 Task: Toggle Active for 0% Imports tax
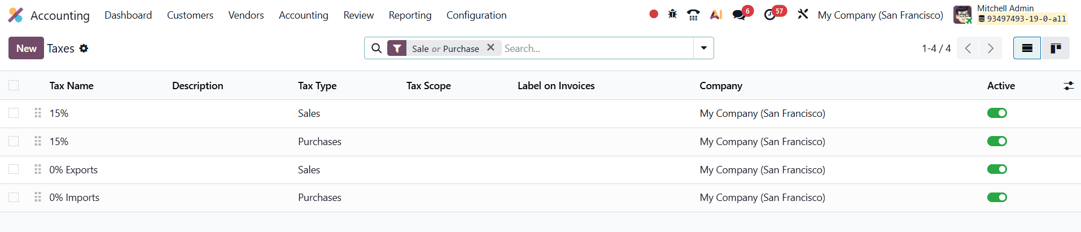[x=997, y=197]
